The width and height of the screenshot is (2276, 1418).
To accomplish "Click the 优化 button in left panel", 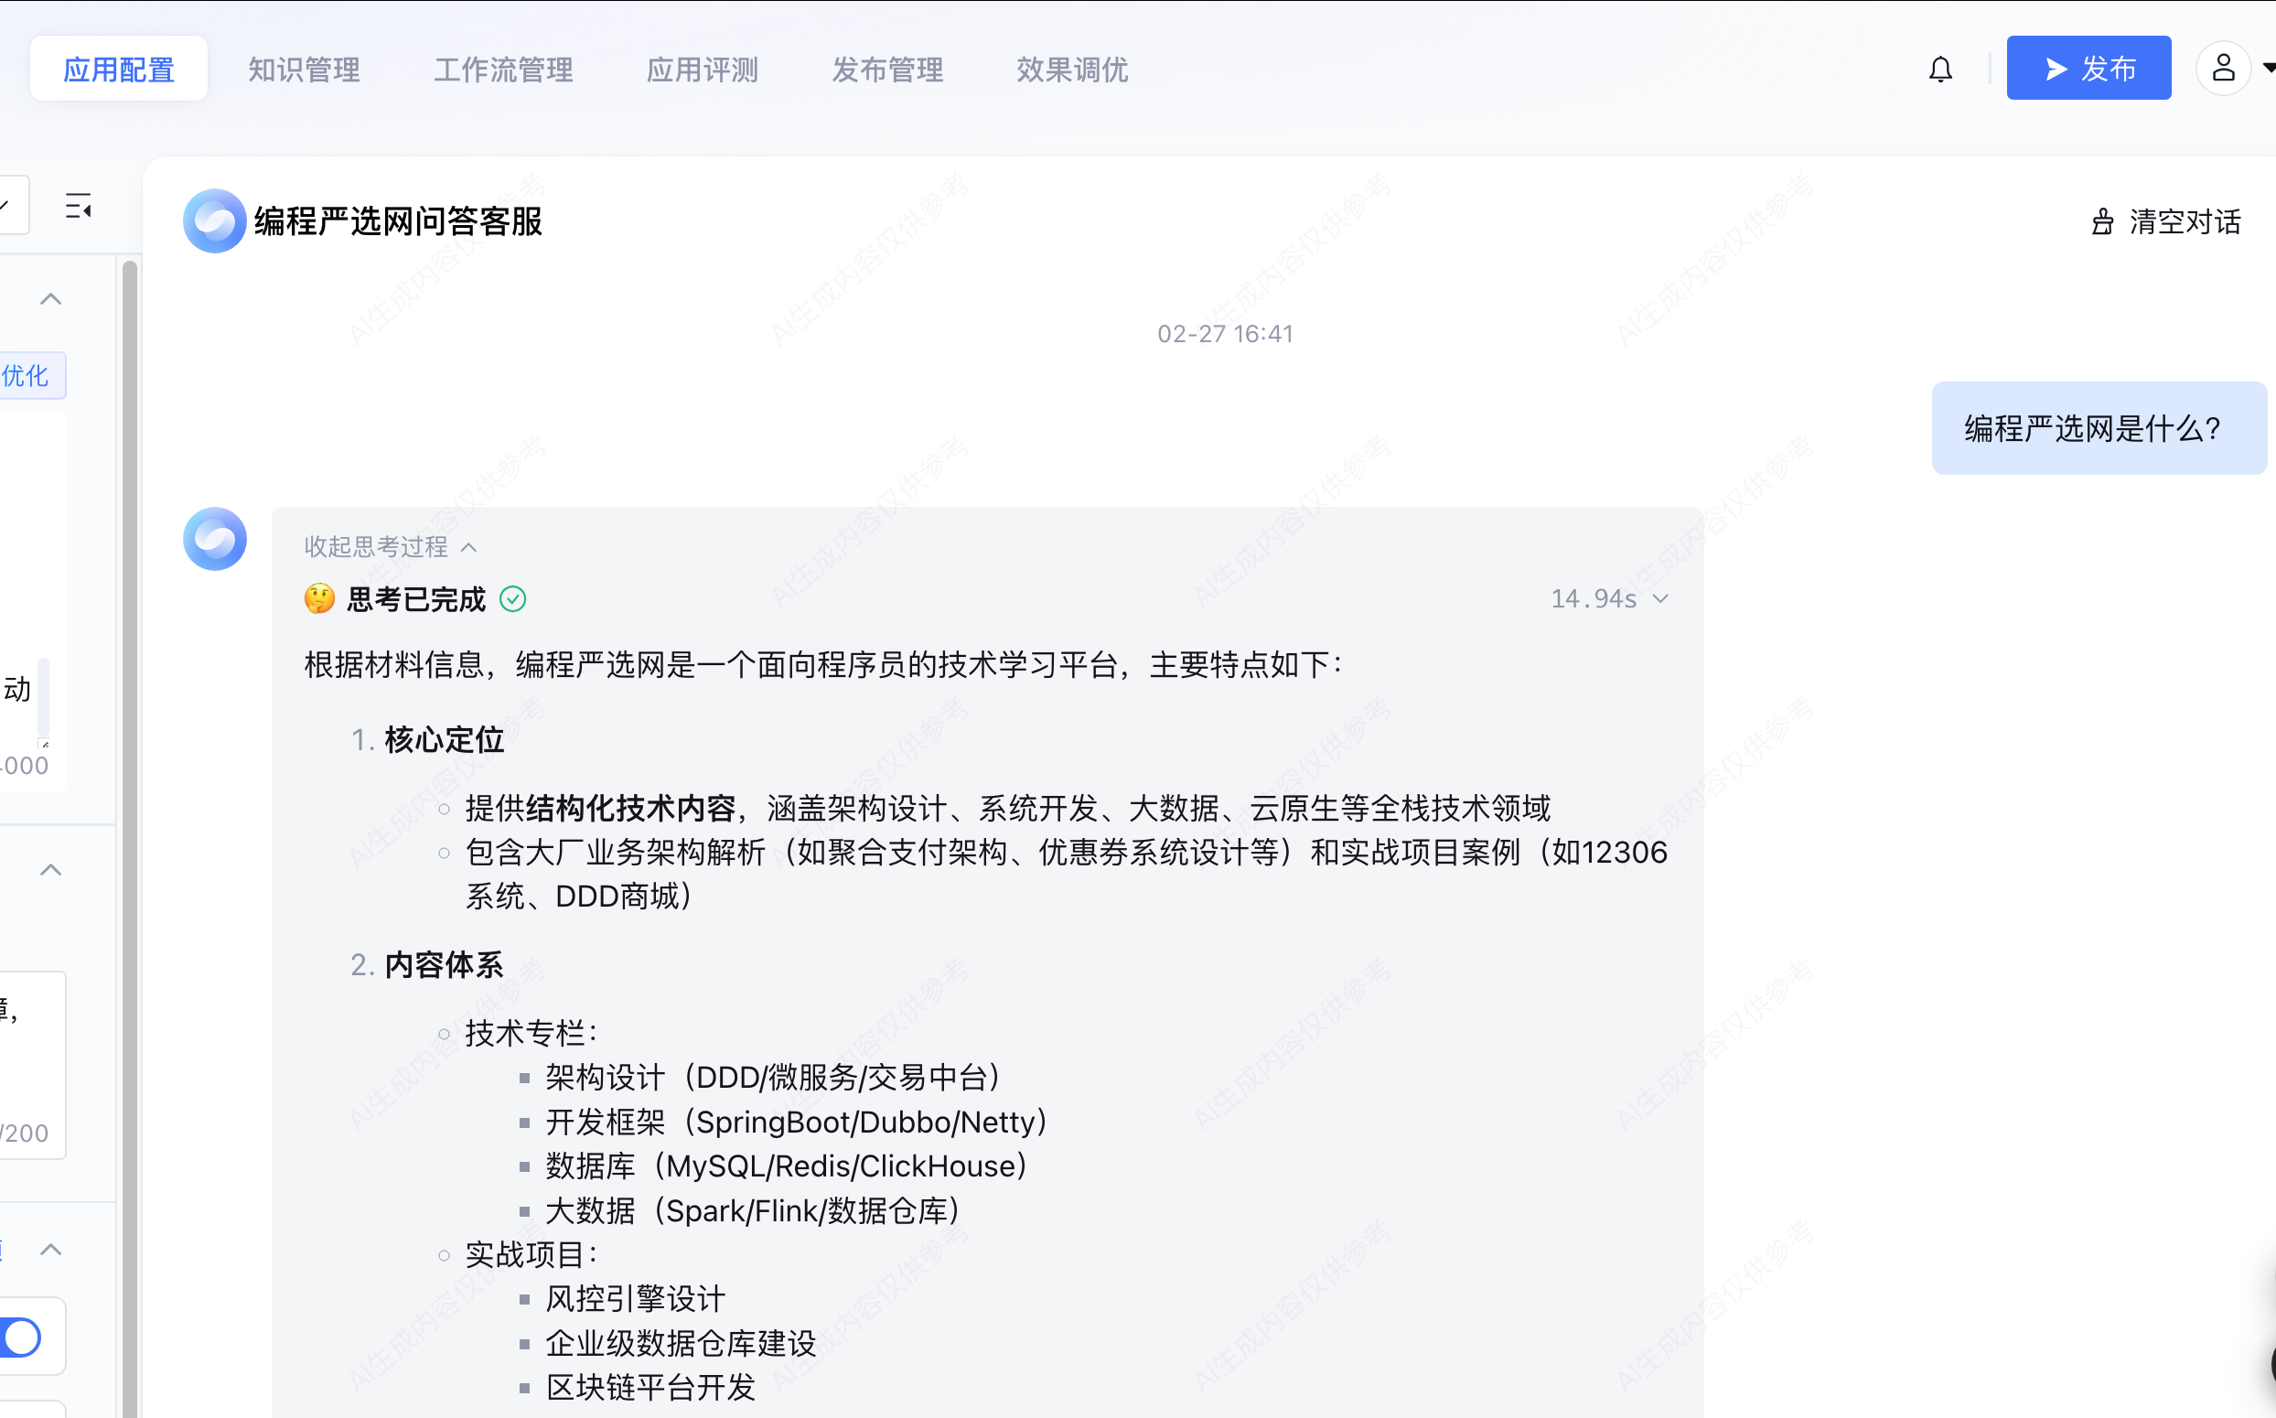I will pyautogui.click(x=27, y=376).
